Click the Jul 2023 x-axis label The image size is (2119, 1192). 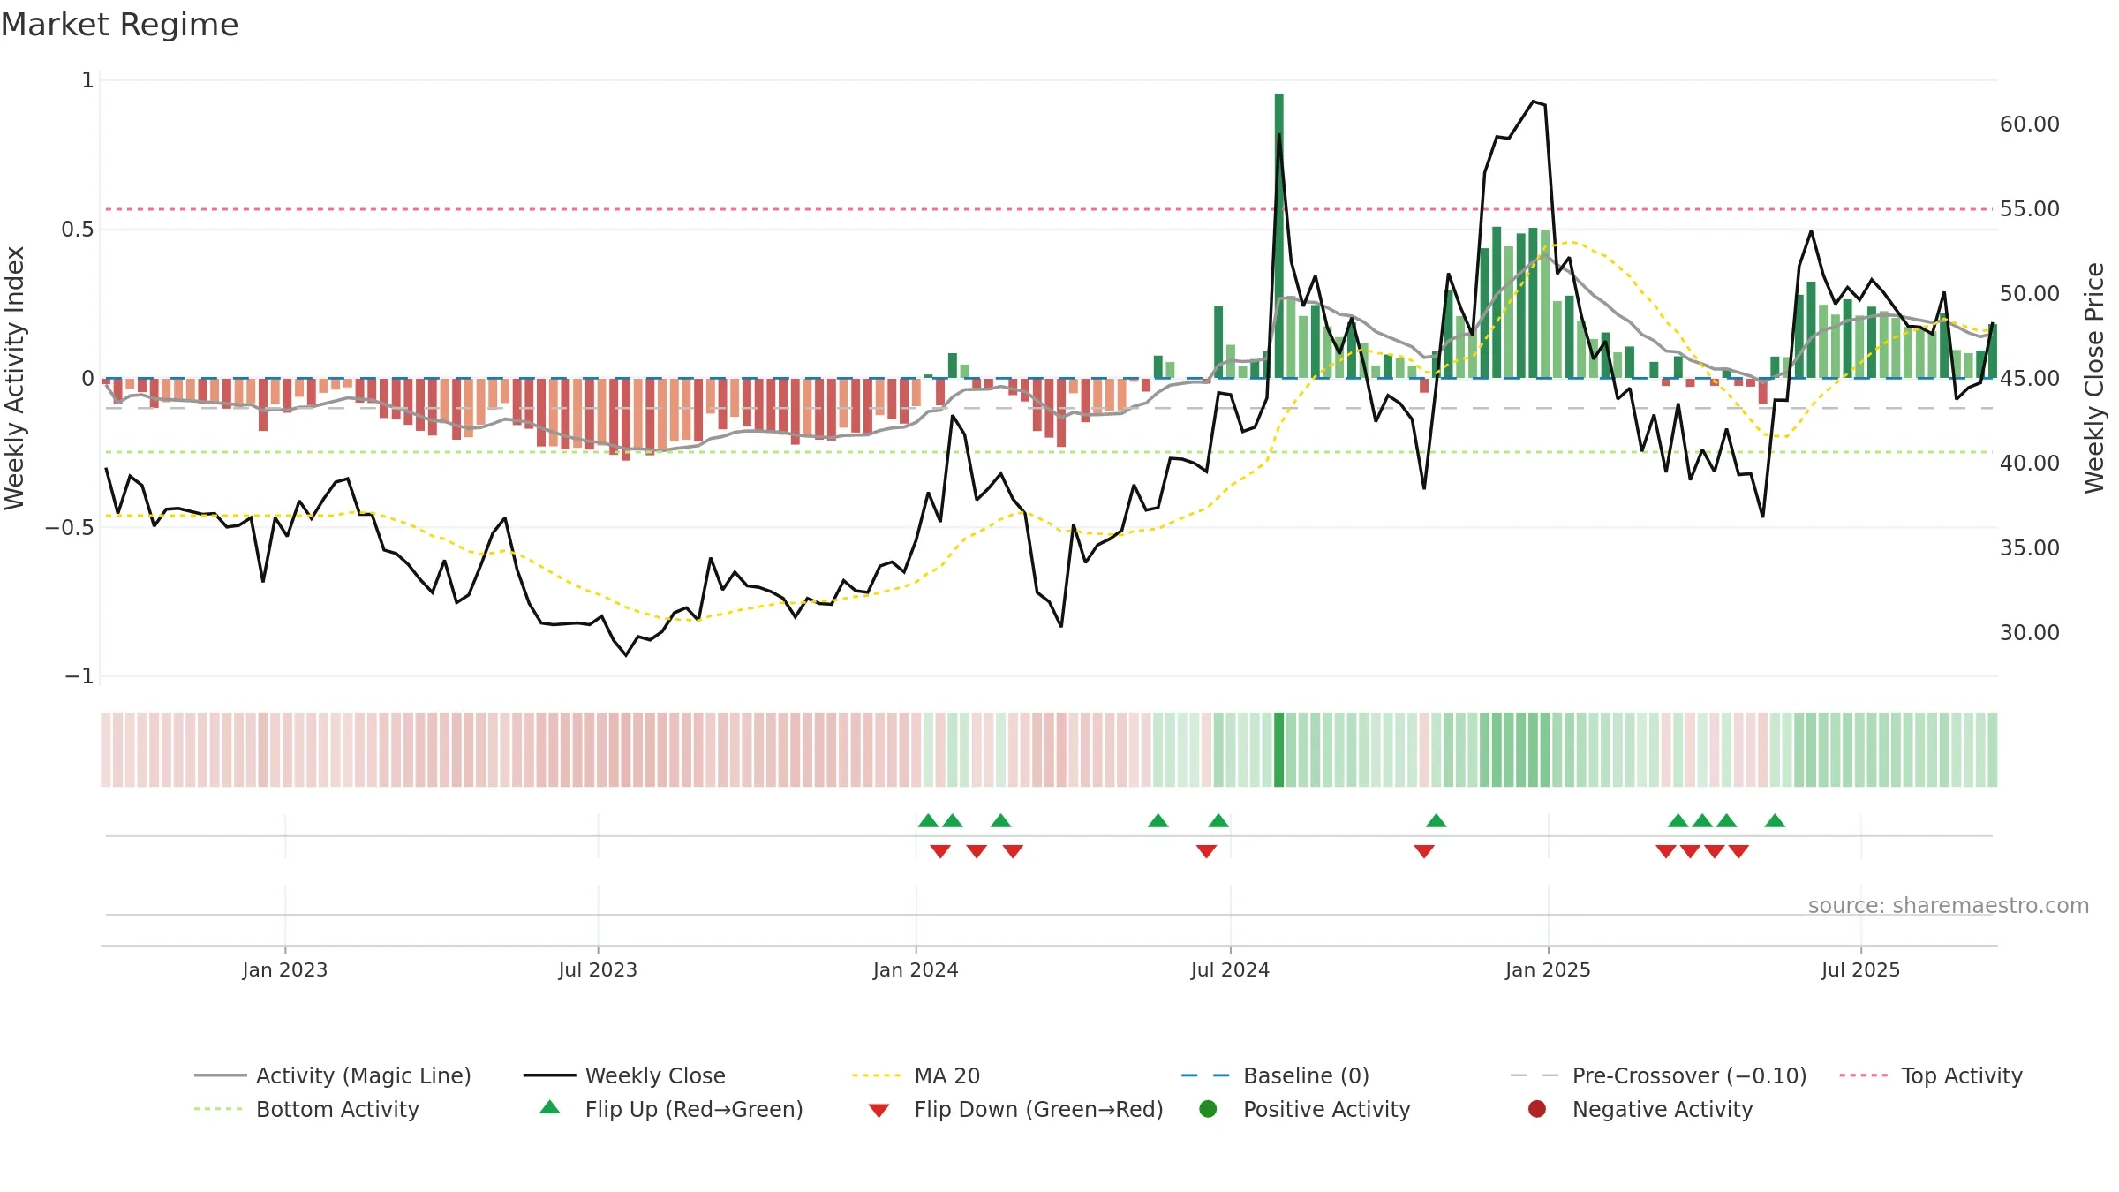(598, 969)
